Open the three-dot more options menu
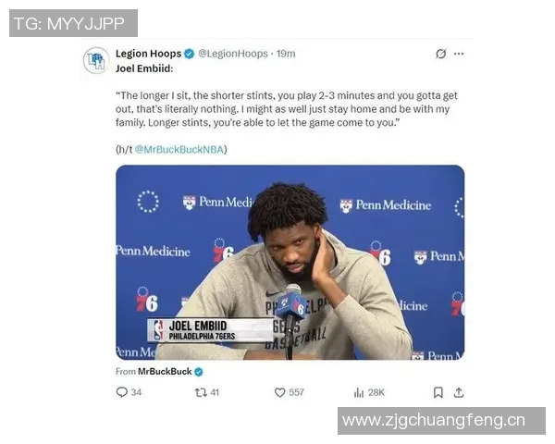 pos(459,54)
